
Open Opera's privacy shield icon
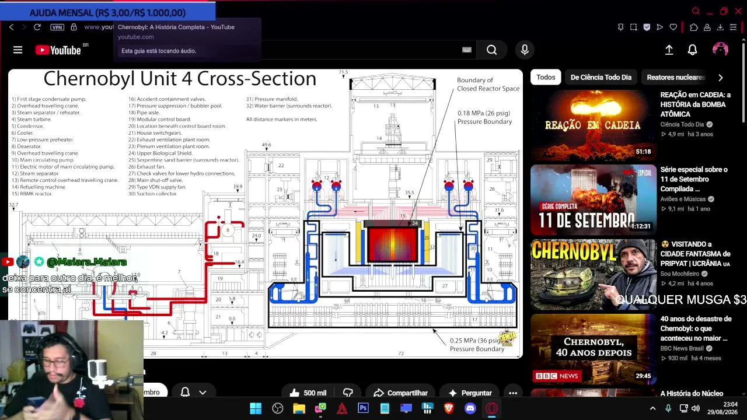(x=647, y=27)
